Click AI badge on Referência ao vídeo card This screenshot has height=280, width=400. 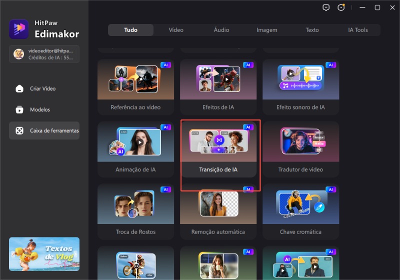click(x=166, y=65)
